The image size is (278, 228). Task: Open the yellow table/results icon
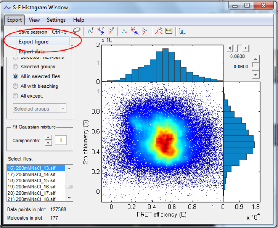[169, 31]
